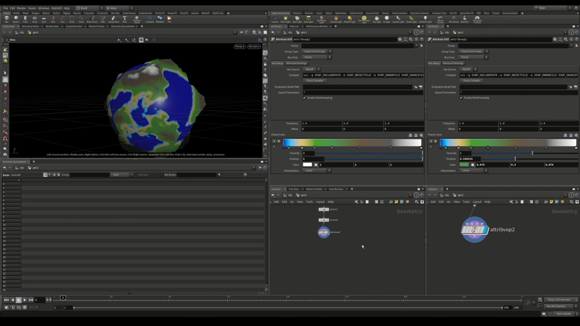This screenshot has width=580, height=326.
Task: Select the Null shelf tool
Action: pyautogui.click(x=53, y=19)
